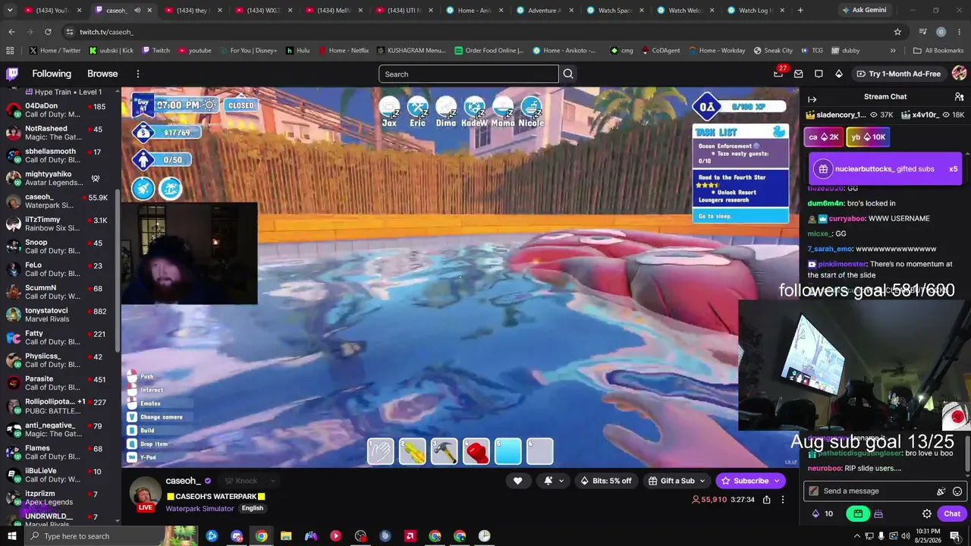Send with the purple Chat button
971x546 pixels.
tap(952, 513)
